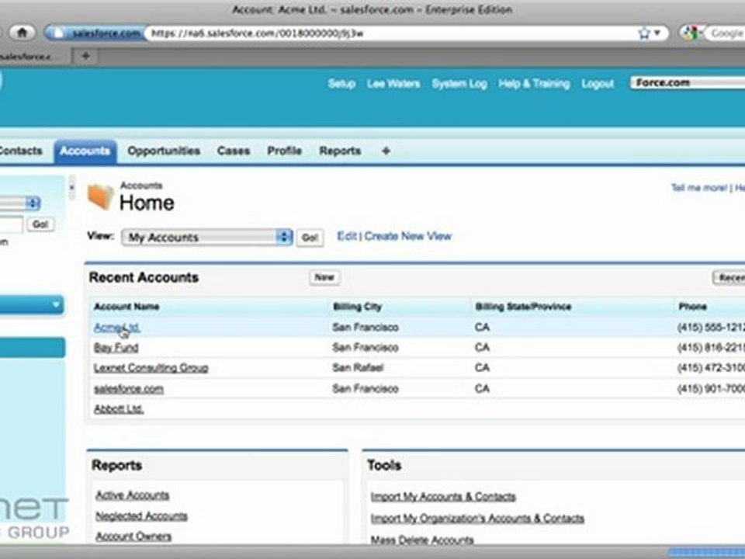Screen dimensions: 745x559
Task: Open the System Log link
Action: point(459,84)
